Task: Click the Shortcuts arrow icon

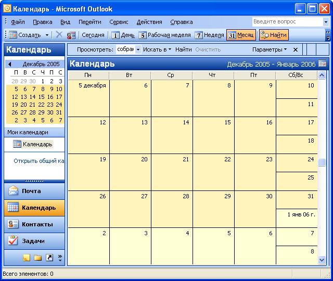Action: [49, 258]
